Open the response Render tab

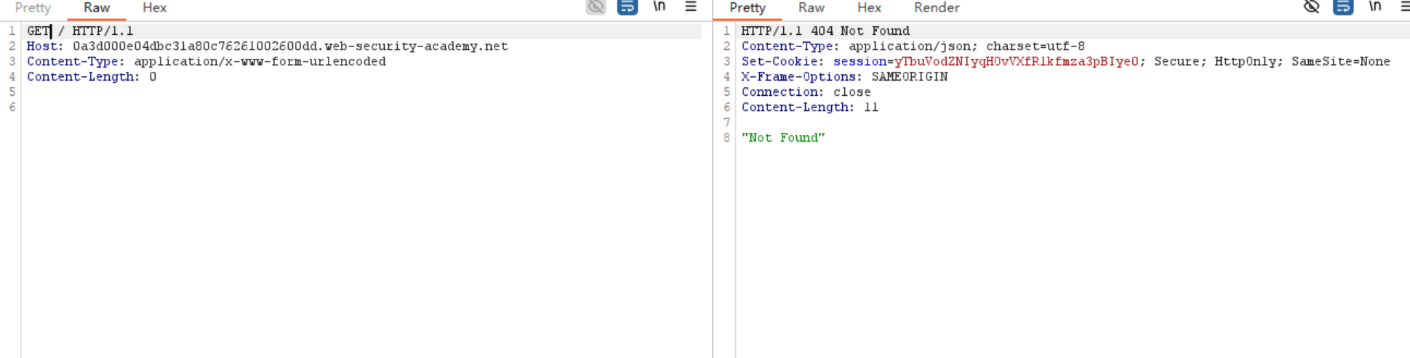(x=936, y=8)
